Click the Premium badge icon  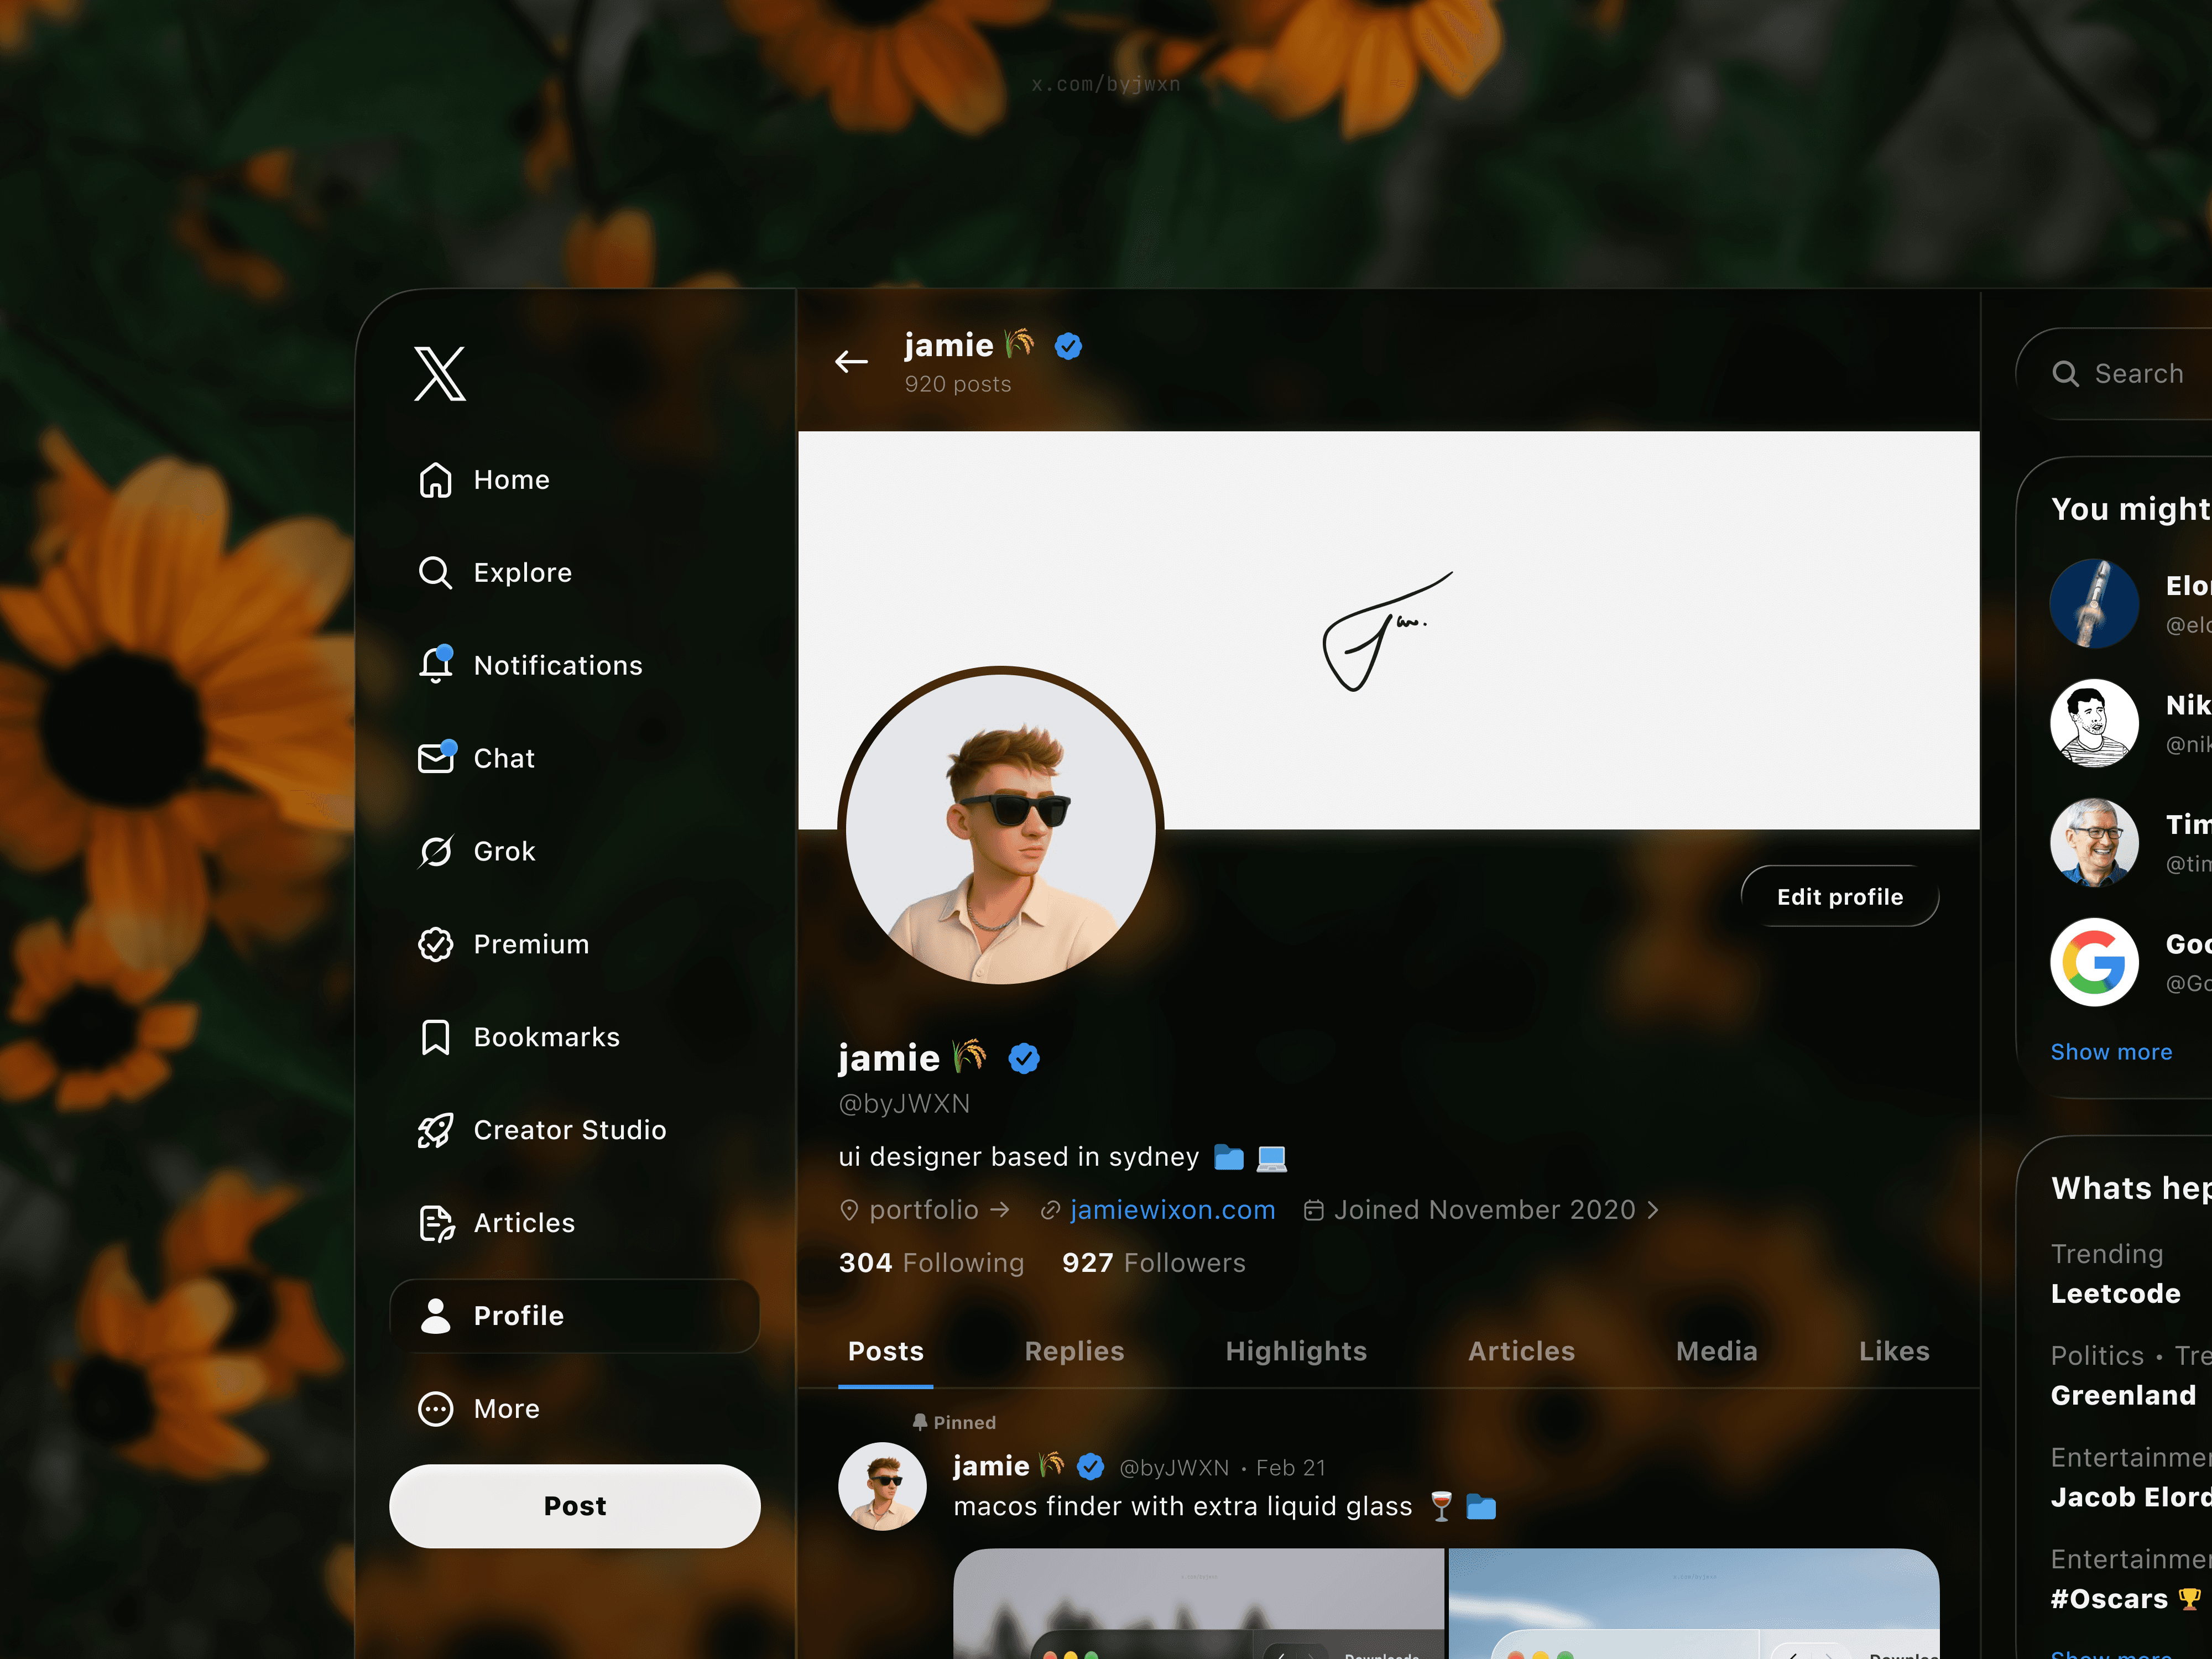[x=435, y=944]
